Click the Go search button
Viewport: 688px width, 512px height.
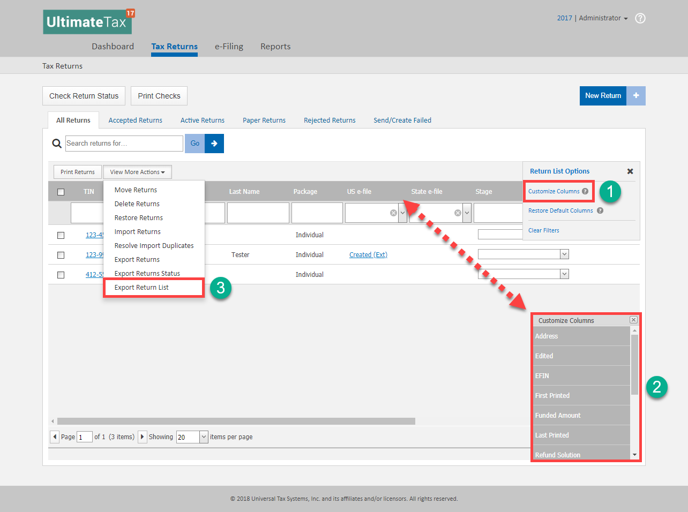coord(195,144)
